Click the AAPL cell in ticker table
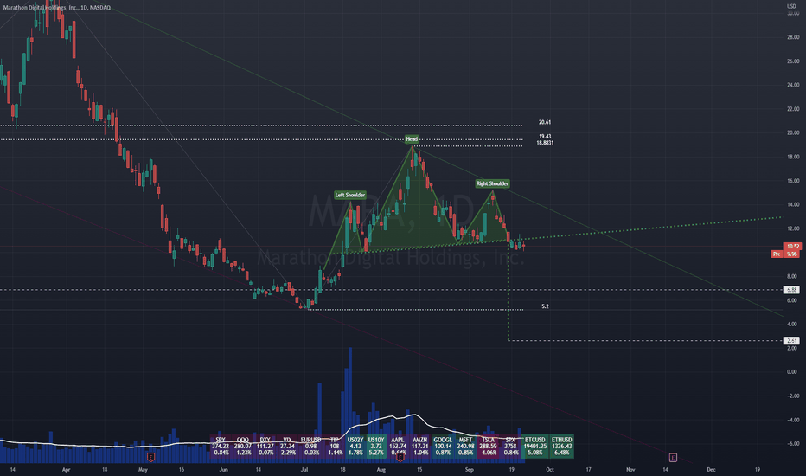Screen dimensions: 806x476 [398, 447]
